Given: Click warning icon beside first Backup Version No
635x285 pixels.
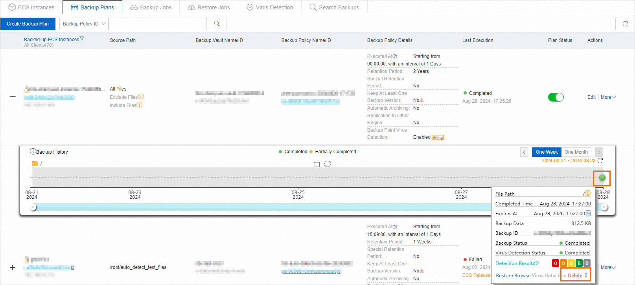Looking at the screenshot, I should click(421, 100).
